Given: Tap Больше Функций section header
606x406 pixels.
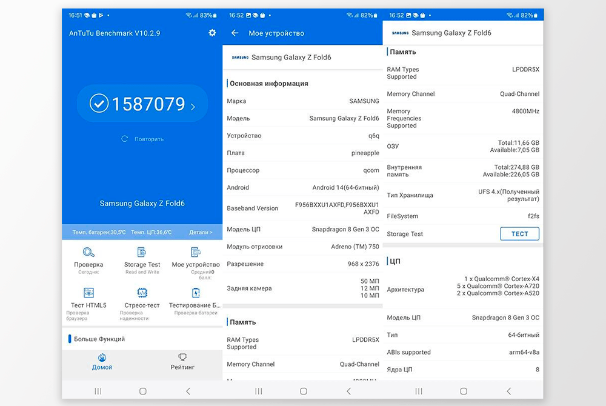Looking at the screenshot, I should (99, 339).
